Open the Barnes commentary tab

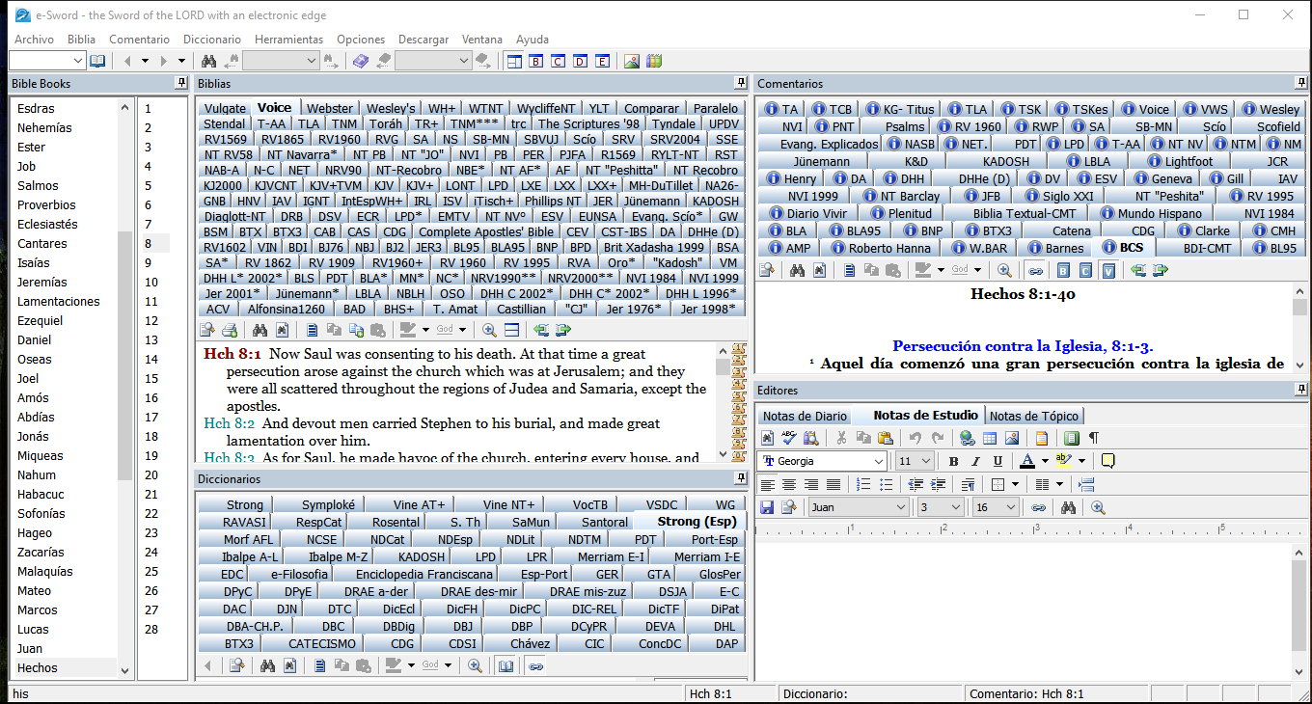tap(1055, 248)
